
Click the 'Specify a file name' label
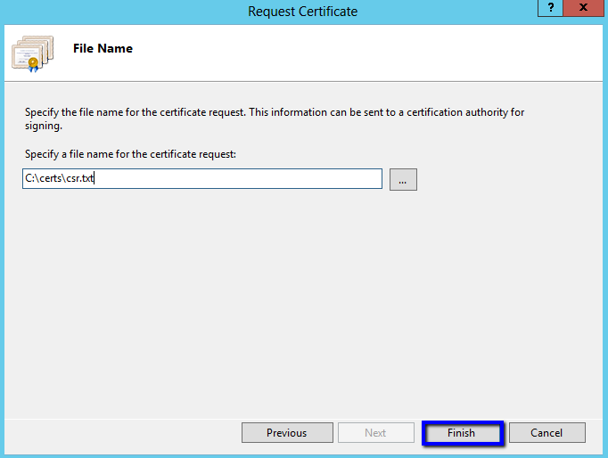[x=130, y=155]
